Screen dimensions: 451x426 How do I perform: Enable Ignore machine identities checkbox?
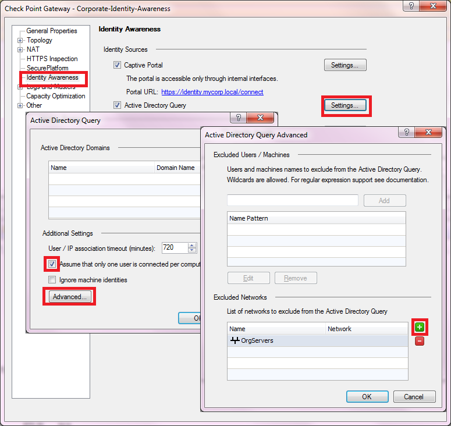[x=52, y=279]
